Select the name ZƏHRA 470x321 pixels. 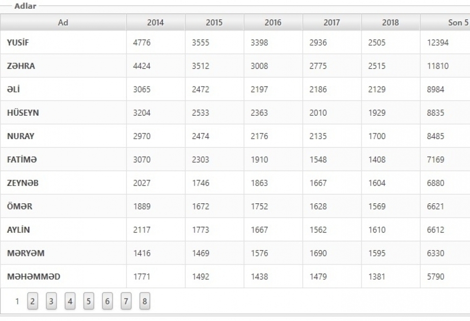(x=21, y=66)
